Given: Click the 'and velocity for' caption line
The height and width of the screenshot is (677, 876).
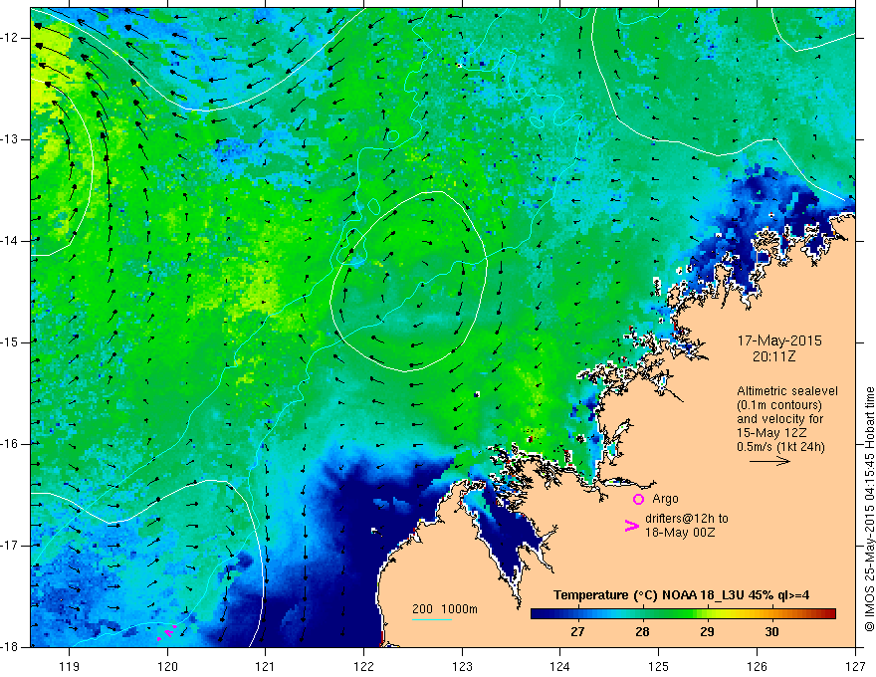Looking at the screenshot, I should click(x=779, y=419).
